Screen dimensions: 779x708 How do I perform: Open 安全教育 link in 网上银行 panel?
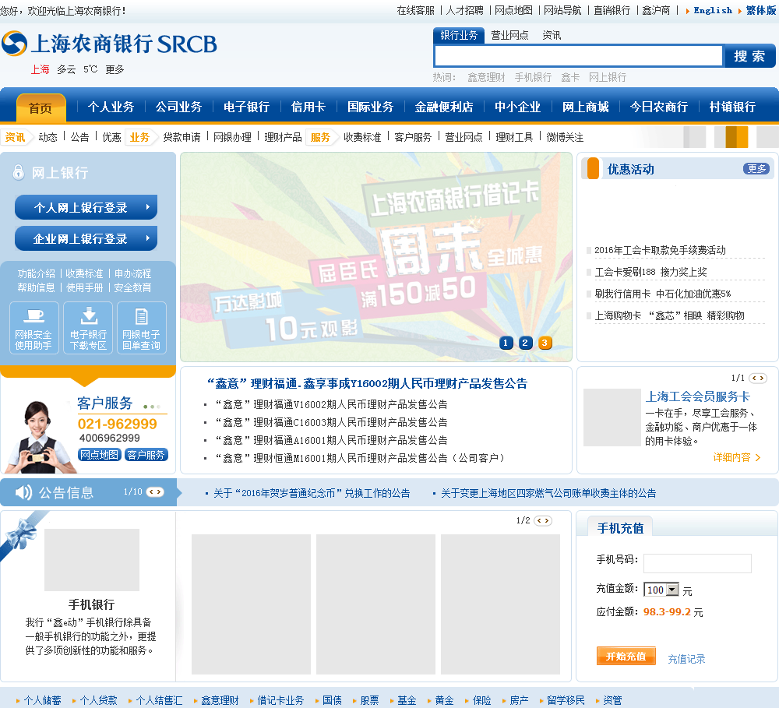coord(132,287)
